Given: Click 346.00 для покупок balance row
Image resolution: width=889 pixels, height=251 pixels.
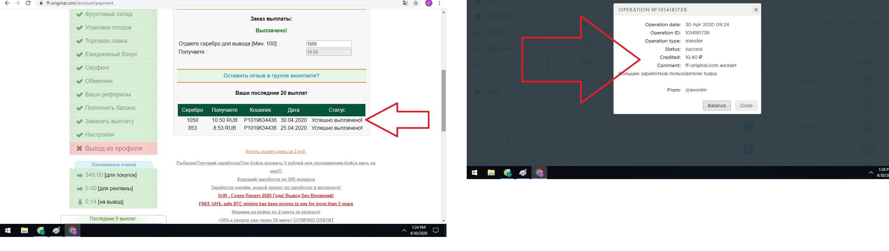Looking at the screenshot, I should (x=113, y=175).
